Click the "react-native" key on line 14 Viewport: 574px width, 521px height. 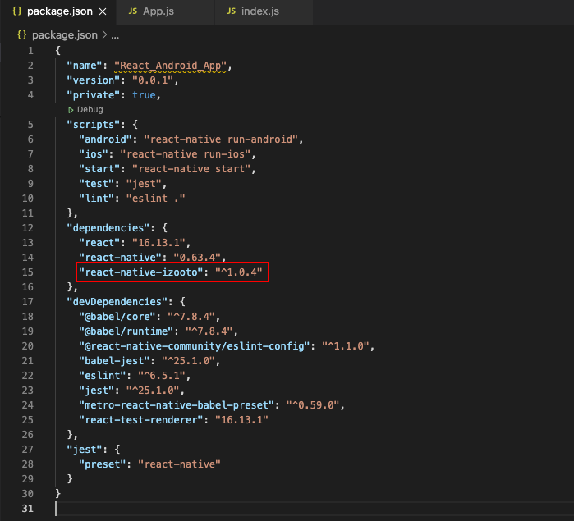(x=120, y=258)
